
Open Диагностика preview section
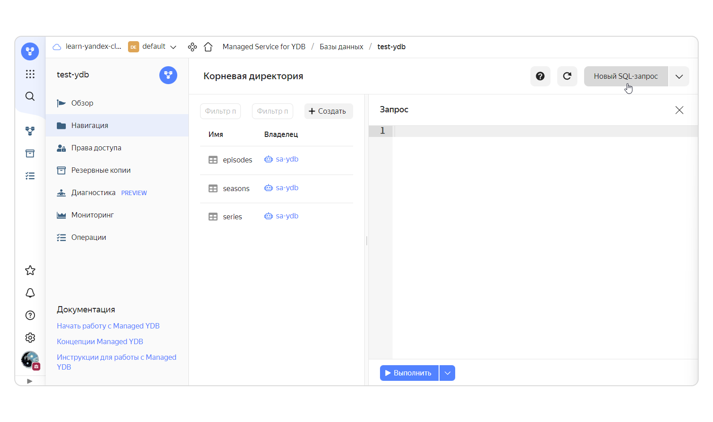click(x=117, y=192)
